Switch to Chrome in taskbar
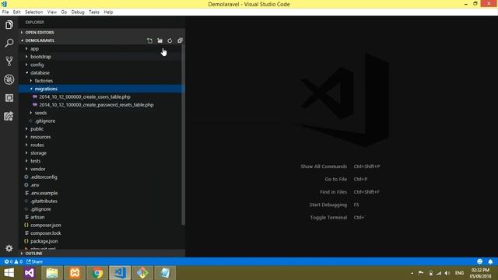This screenshot has height=280, width=498. tap(97, 273)
